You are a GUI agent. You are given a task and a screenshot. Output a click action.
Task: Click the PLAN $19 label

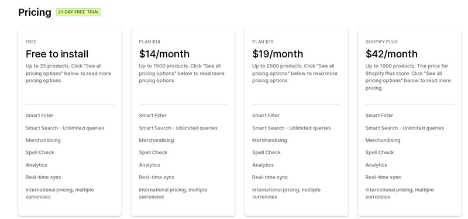click(x=263, y=42)
